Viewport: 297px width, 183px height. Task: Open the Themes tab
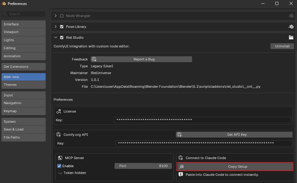tap(24, 85)
